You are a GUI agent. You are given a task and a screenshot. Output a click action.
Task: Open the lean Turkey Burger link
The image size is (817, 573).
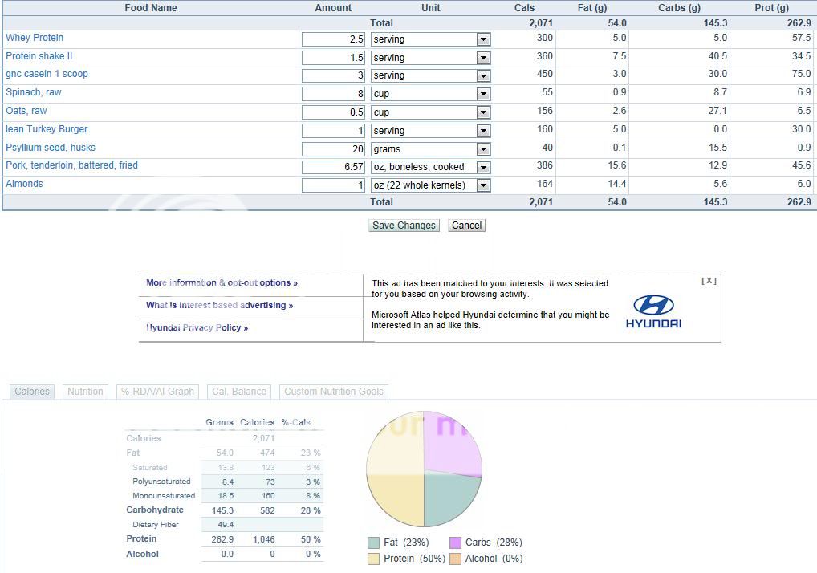click(x=47, y=129)
